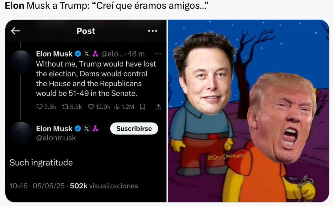Click the purple subscriber icon in reply
Viewport: 333px width, 206px height.
click(x=95, y=129)
